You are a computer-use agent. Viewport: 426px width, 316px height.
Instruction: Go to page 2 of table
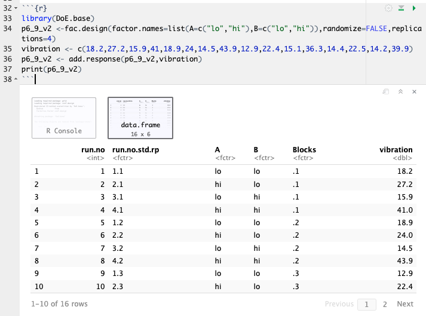point(385,303)
